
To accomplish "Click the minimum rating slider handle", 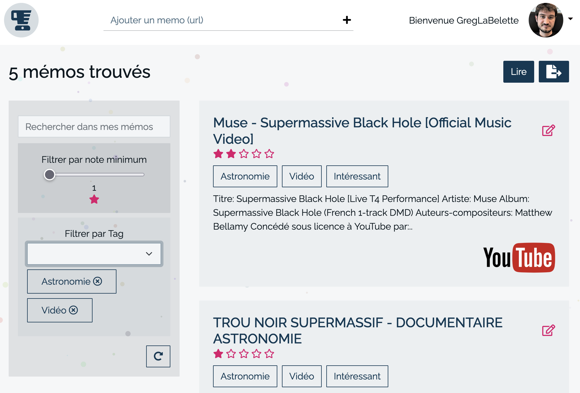I will pos(50,175).
